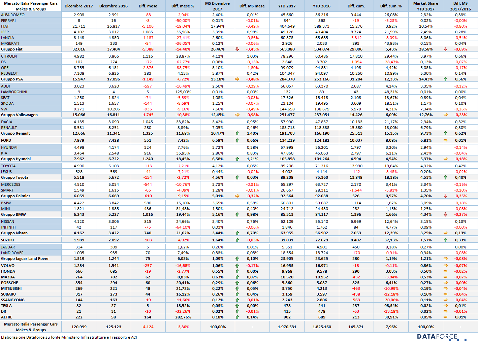
Task: Click the TESLA percentage 98,34%
Action: tap(391, 306)
